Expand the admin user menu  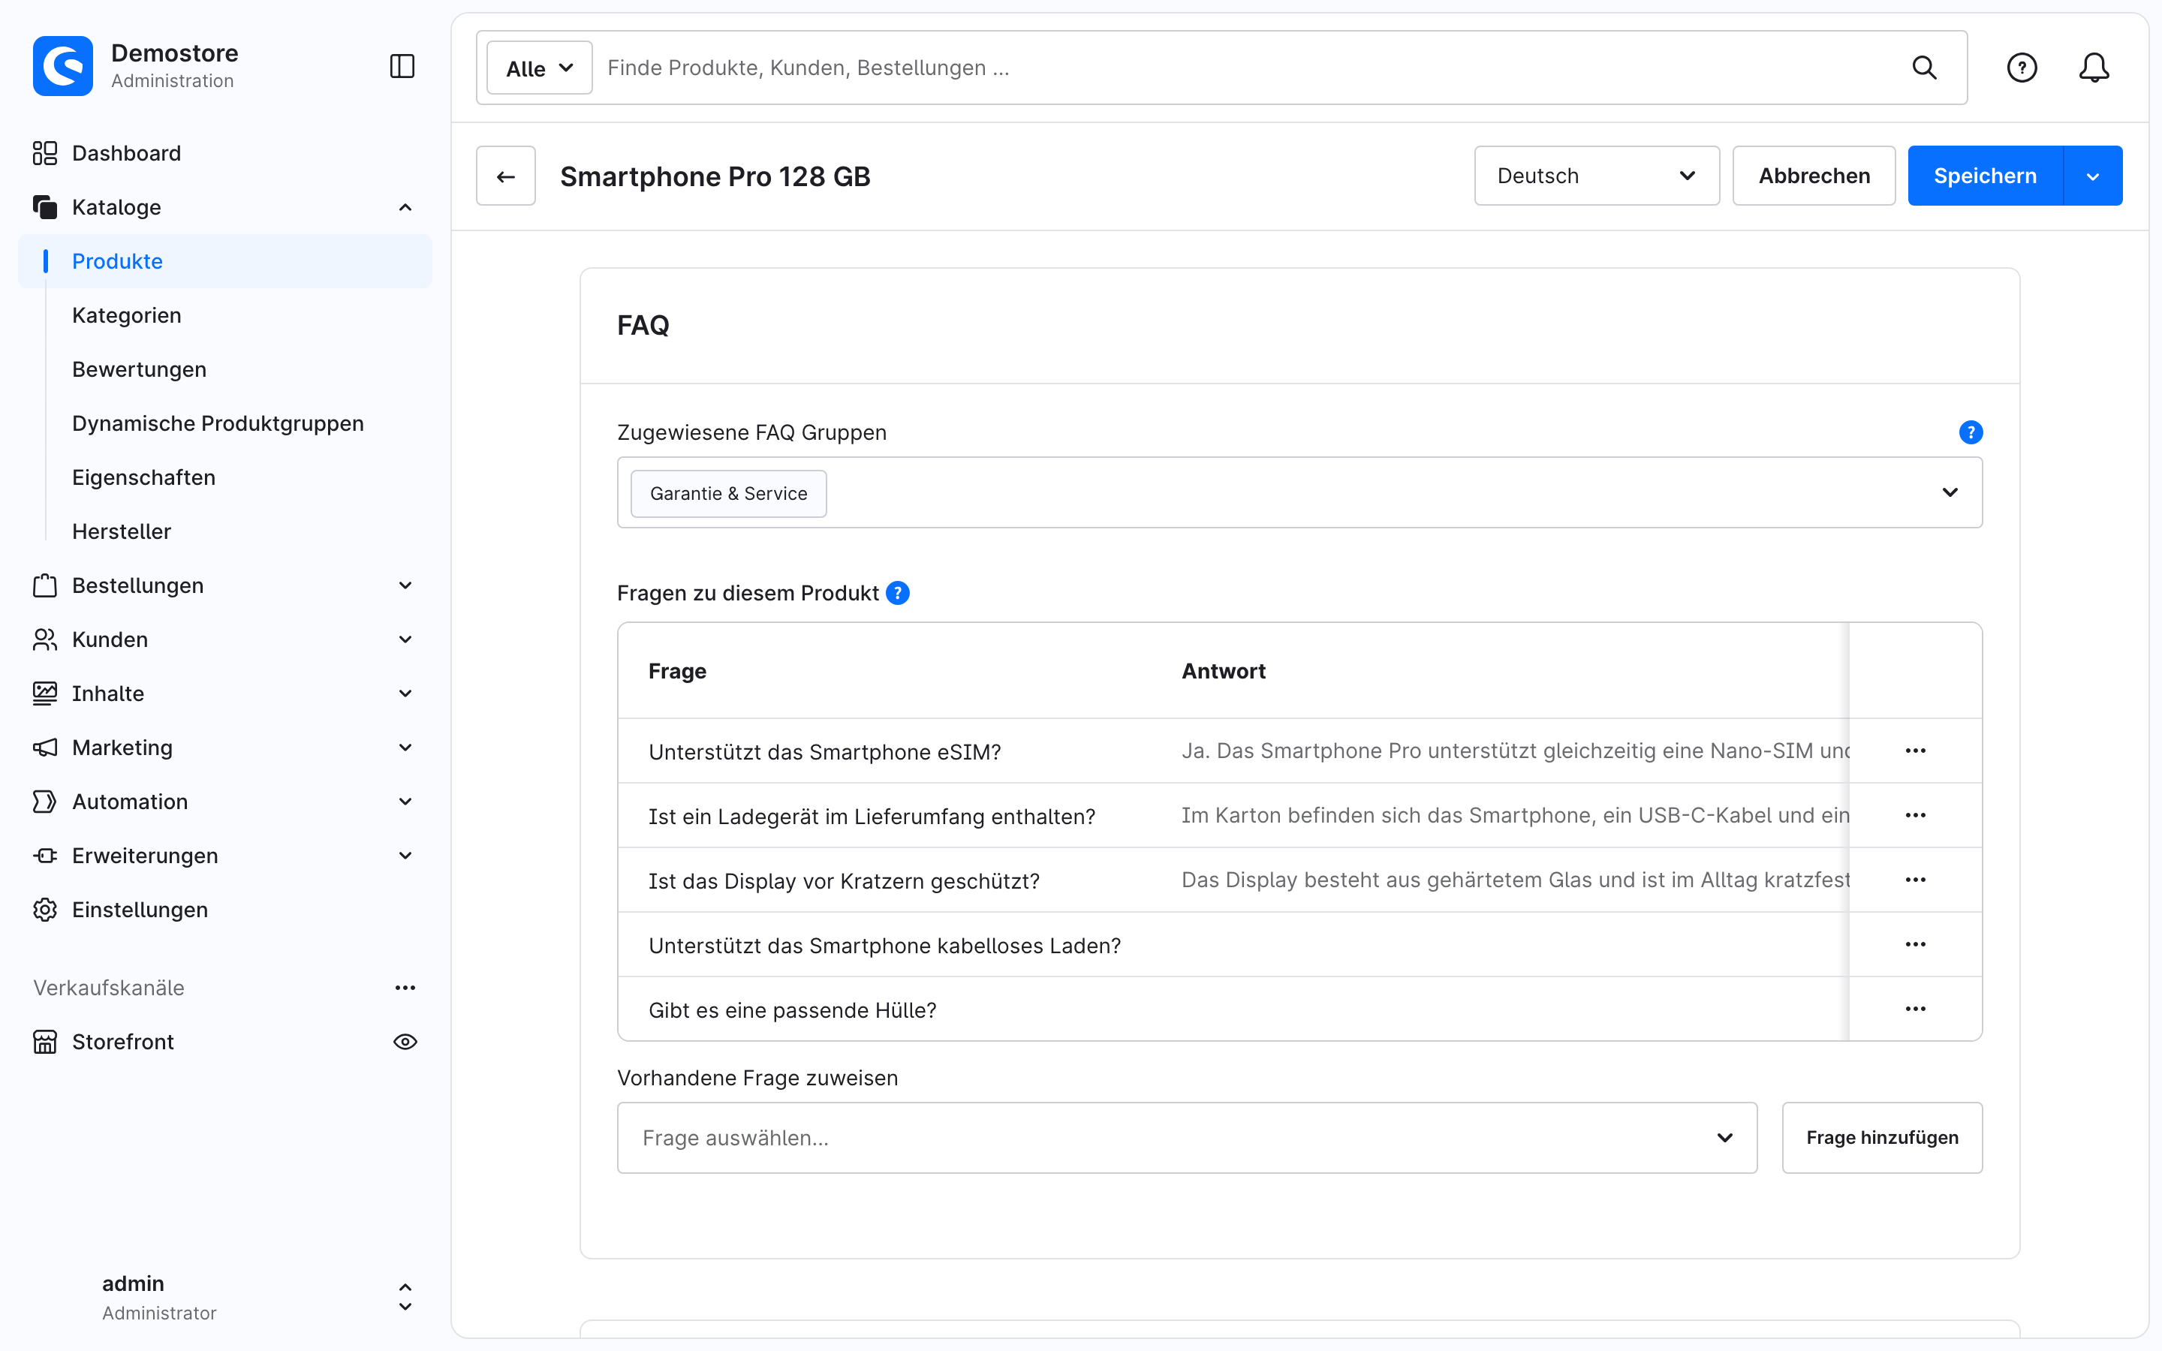(405, 1298)
